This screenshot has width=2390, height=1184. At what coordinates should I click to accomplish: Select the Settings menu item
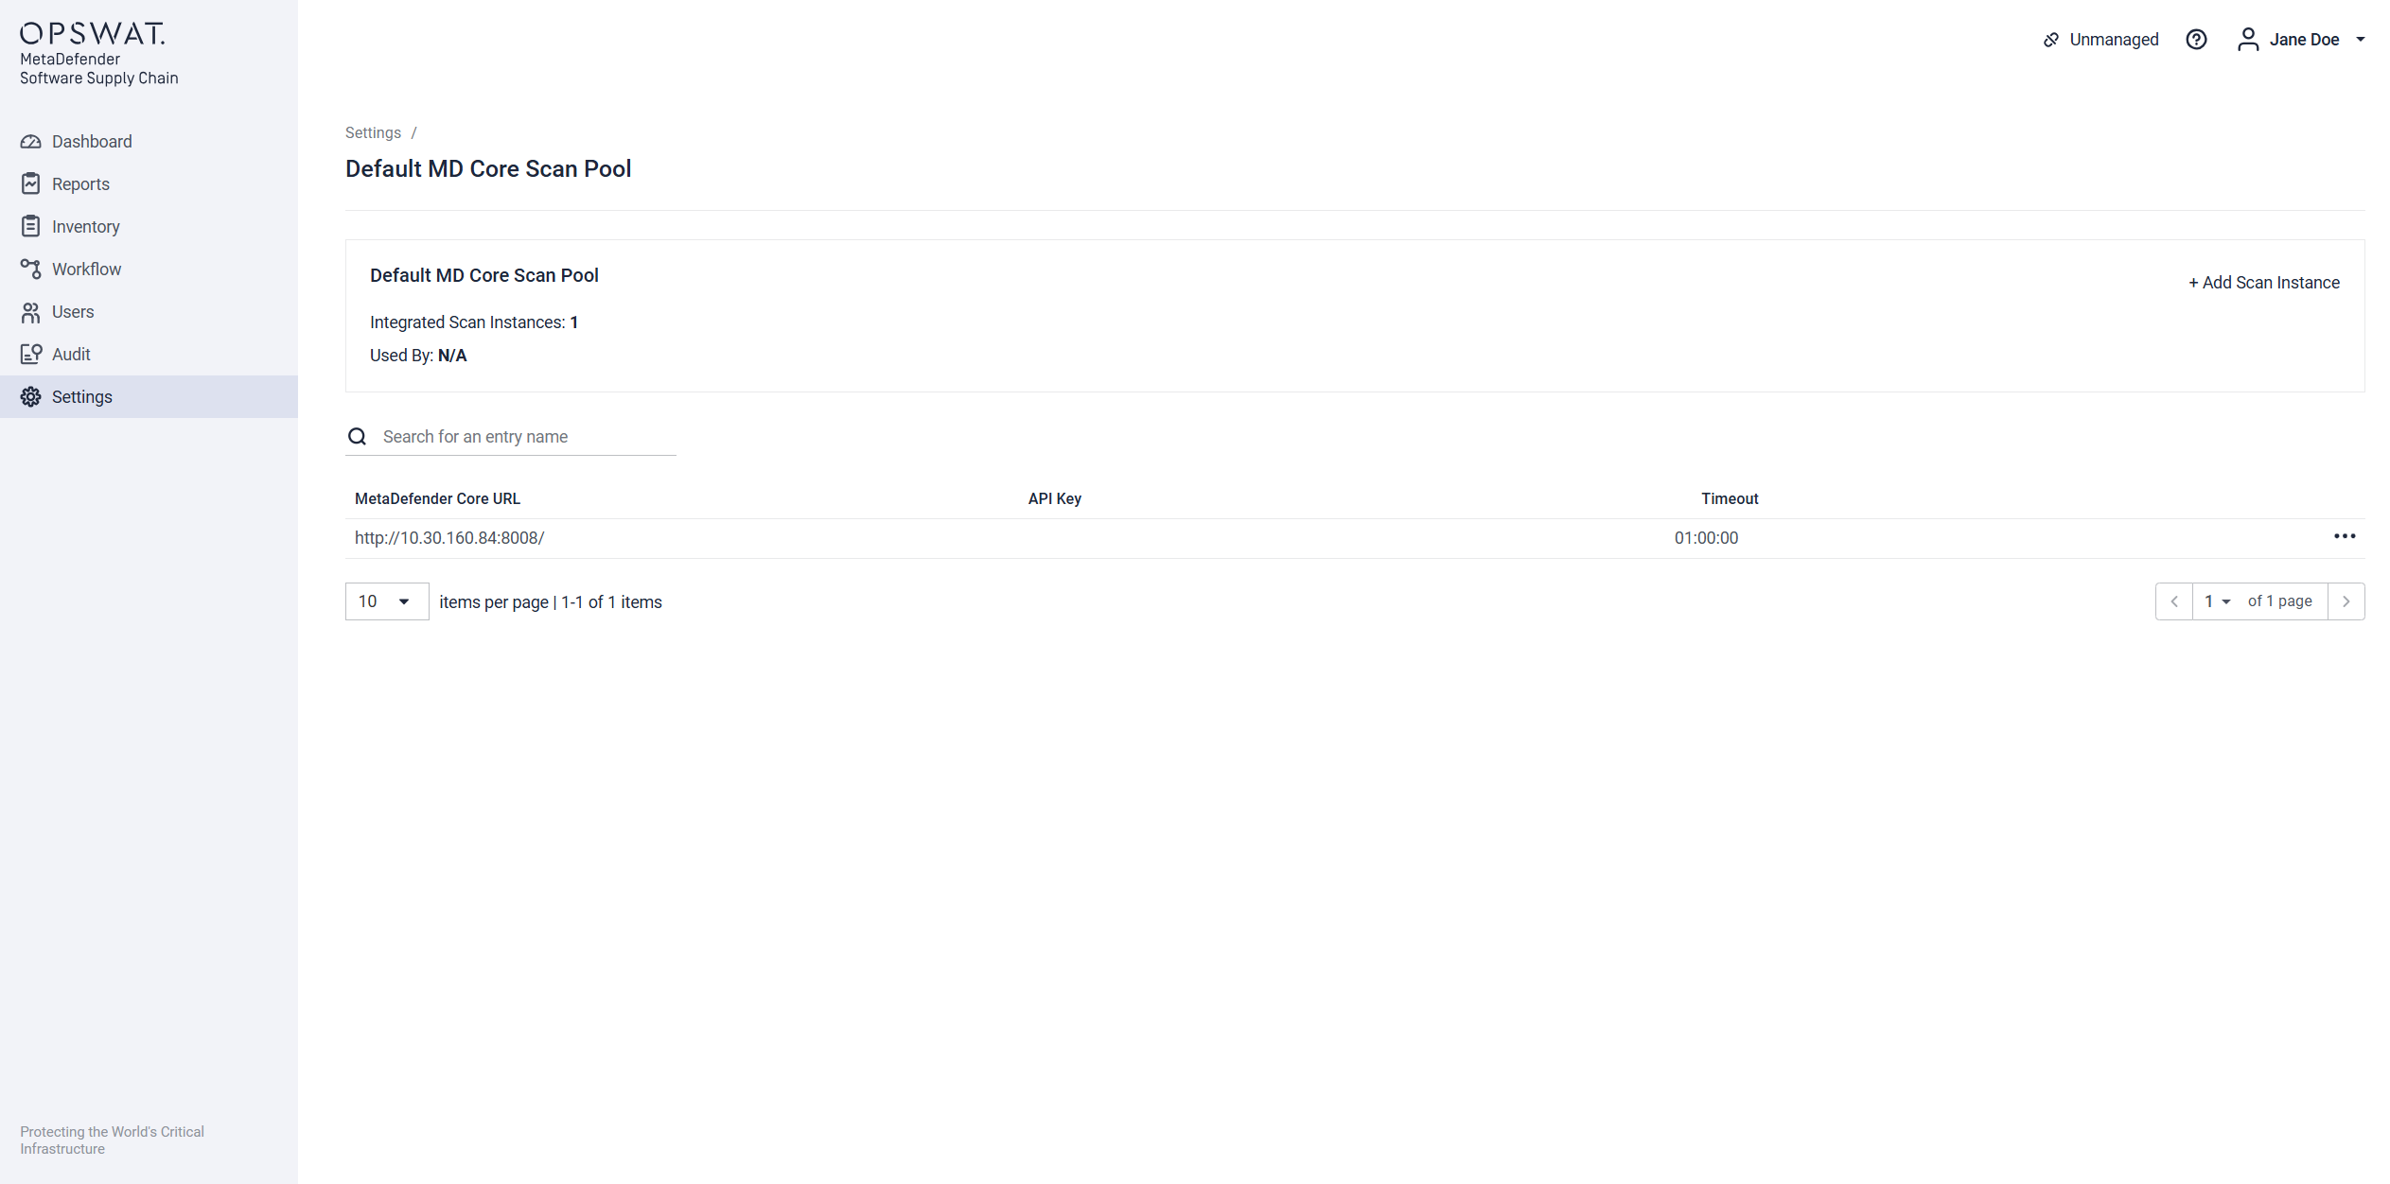[149, 397]
